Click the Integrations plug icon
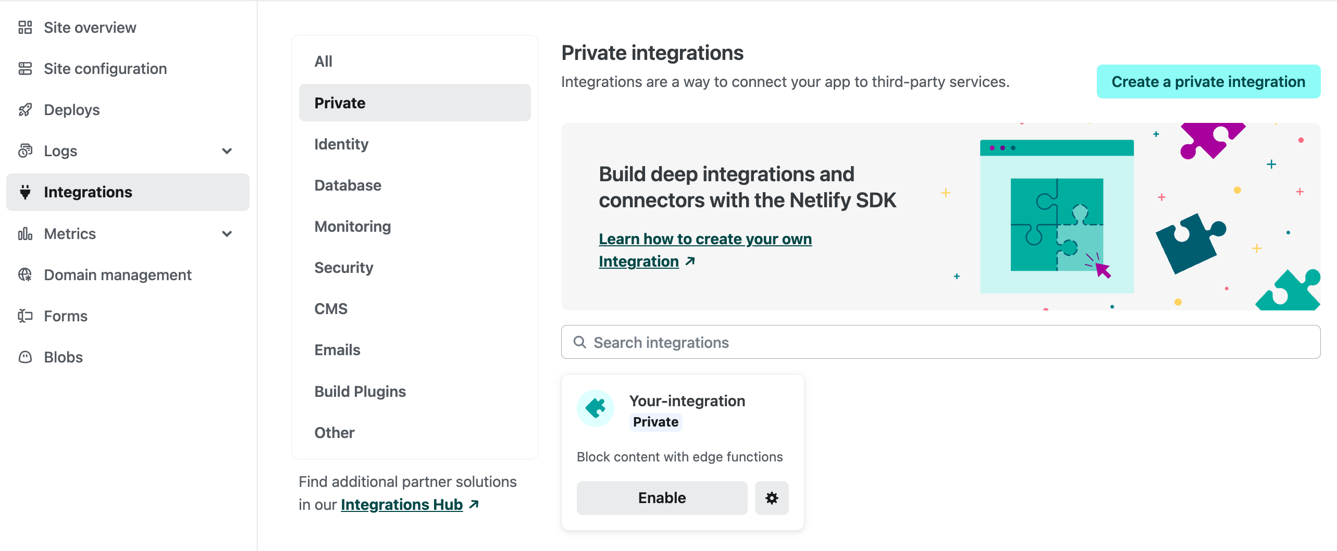This screenshot has width=1337, height=551. tap(25, 192)
